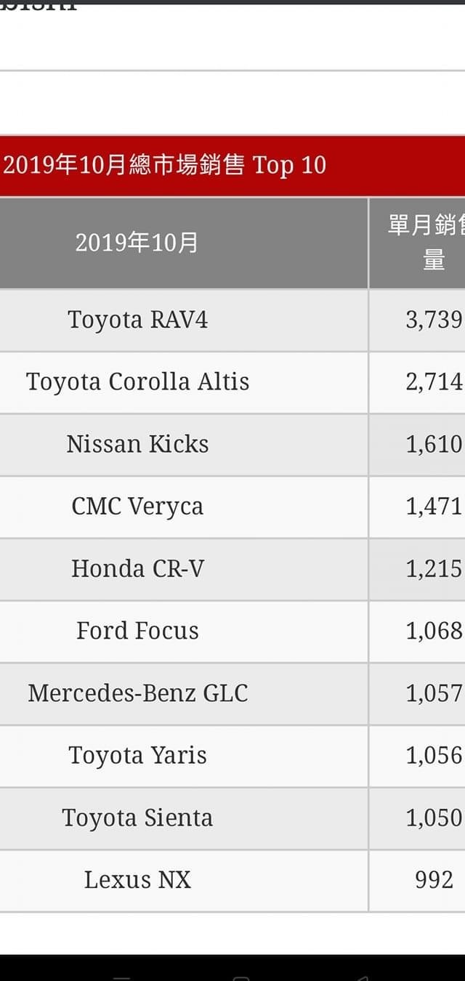465x981 pixels.
Task: Click the Toyota RAV4 row name
Action: coord(138,320)
